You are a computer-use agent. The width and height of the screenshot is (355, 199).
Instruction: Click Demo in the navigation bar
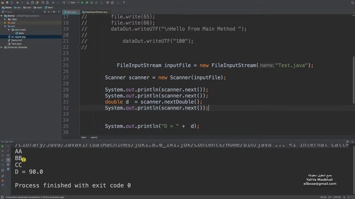click(x=7, y=7)
